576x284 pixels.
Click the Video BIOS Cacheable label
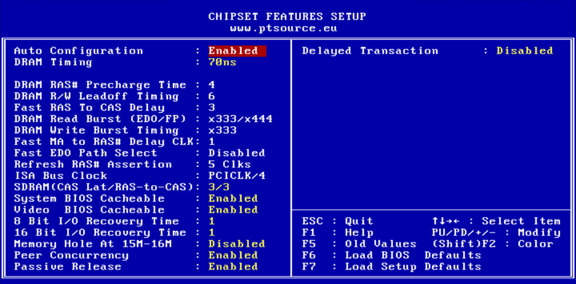tap(89, 210)
